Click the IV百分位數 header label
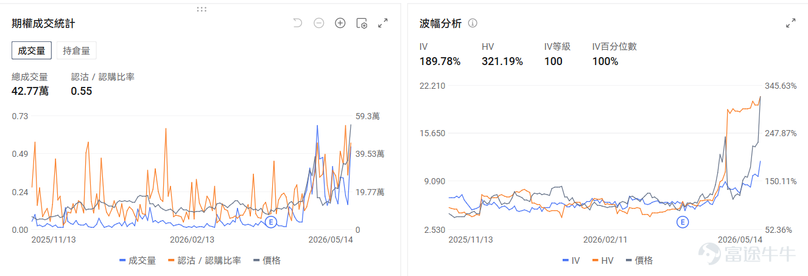This screenshot has height=276, width=808. coord(614,47)
